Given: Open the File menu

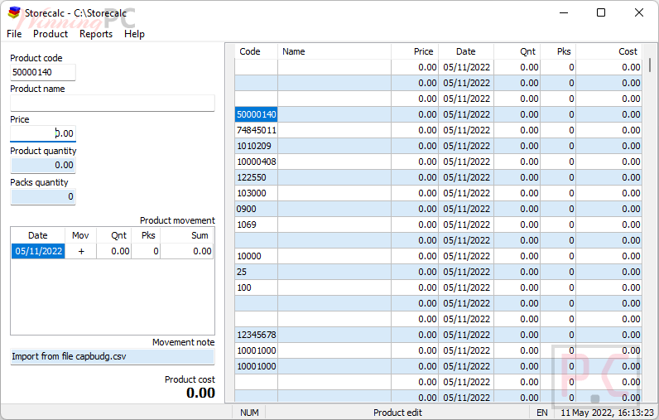Looking at the screenshot, I should click(x=14, y=34).
